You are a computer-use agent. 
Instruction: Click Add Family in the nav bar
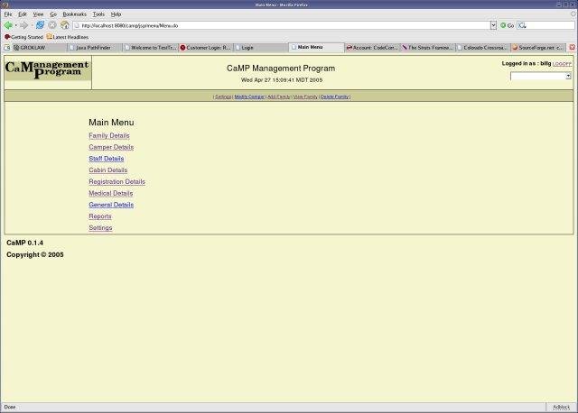click(x=279, y=96)
